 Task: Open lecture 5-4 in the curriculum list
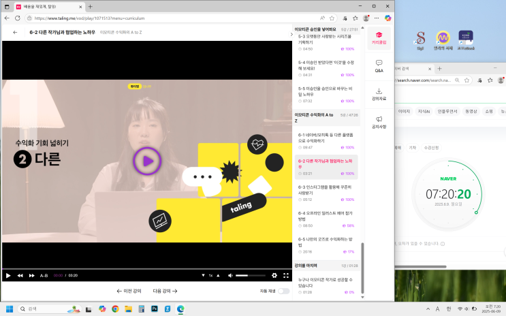[x=326, y=68]
